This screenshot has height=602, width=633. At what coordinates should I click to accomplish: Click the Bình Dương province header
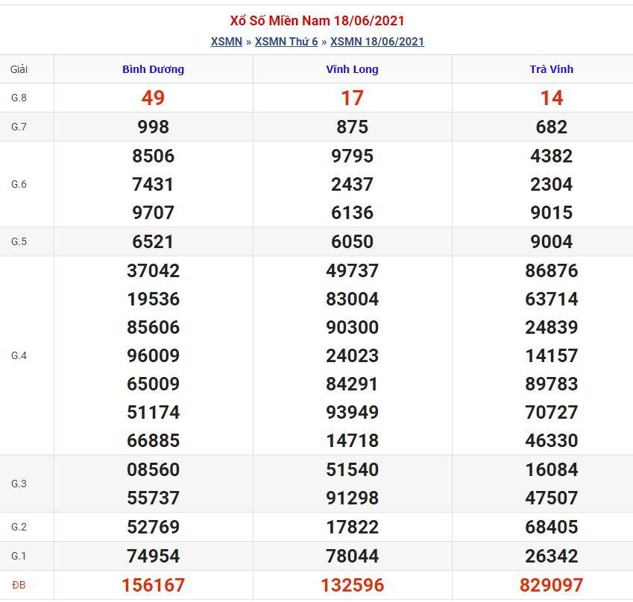153,69
